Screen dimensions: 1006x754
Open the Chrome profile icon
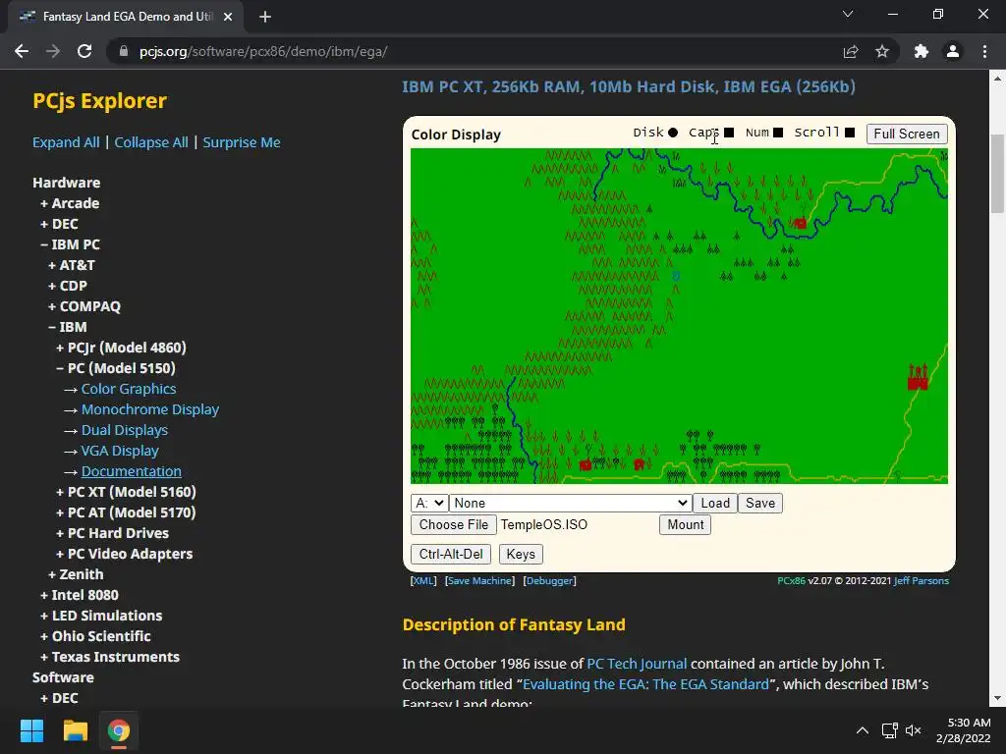(953, 51)
